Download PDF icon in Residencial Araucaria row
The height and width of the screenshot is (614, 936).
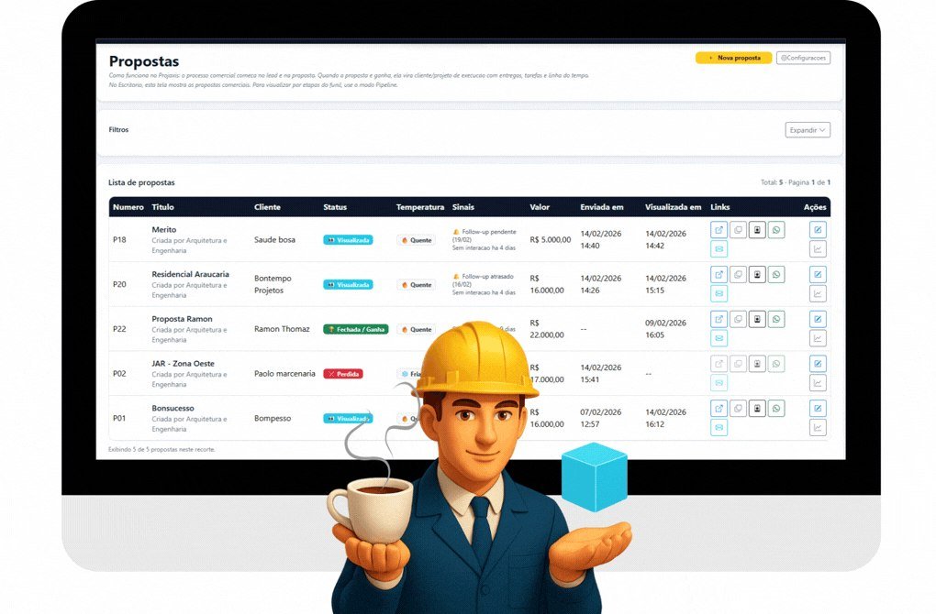pos(757,275)
